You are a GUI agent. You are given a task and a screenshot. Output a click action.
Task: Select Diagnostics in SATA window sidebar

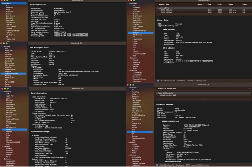(136, 105)
